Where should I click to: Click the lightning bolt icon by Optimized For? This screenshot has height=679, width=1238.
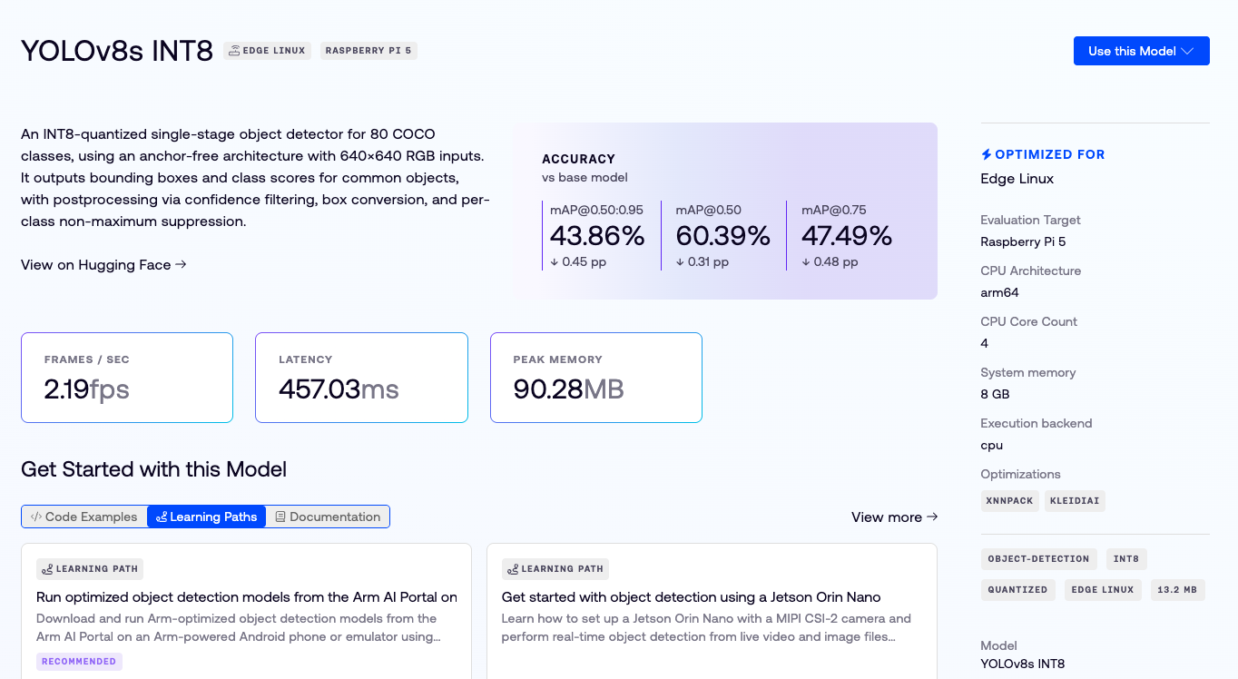tap(987, 154)
